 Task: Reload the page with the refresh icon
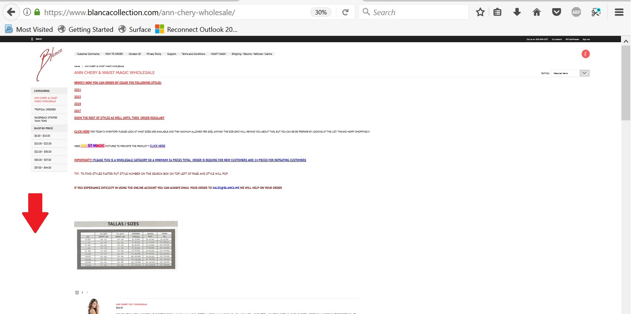(x=345, y=12)
